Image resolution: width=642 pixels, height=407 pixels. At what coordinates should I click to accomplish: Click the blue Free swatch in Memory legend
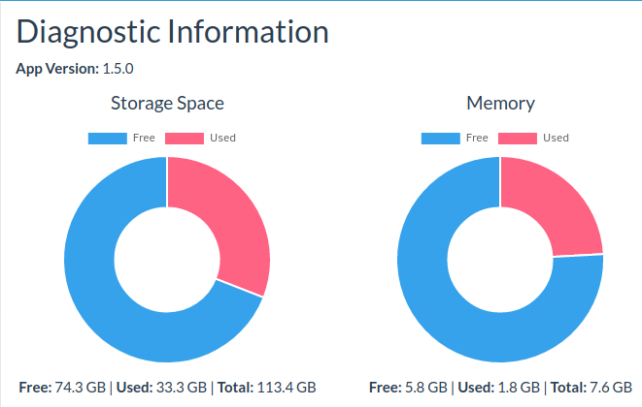click(440, 138)
